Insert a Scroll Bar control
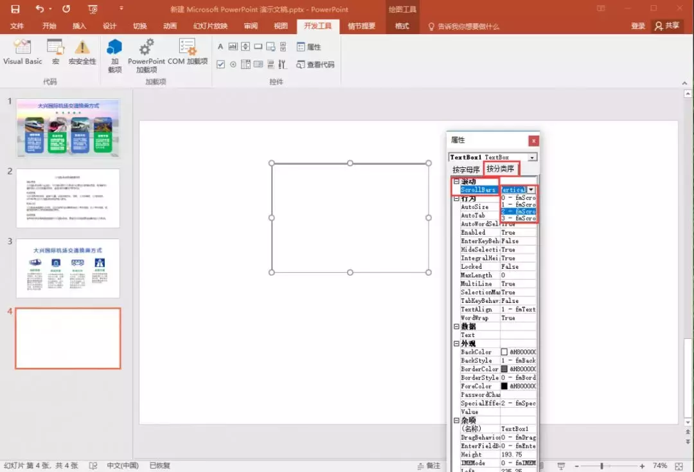This screenshot has width=694, height=472. coord(283,46)
